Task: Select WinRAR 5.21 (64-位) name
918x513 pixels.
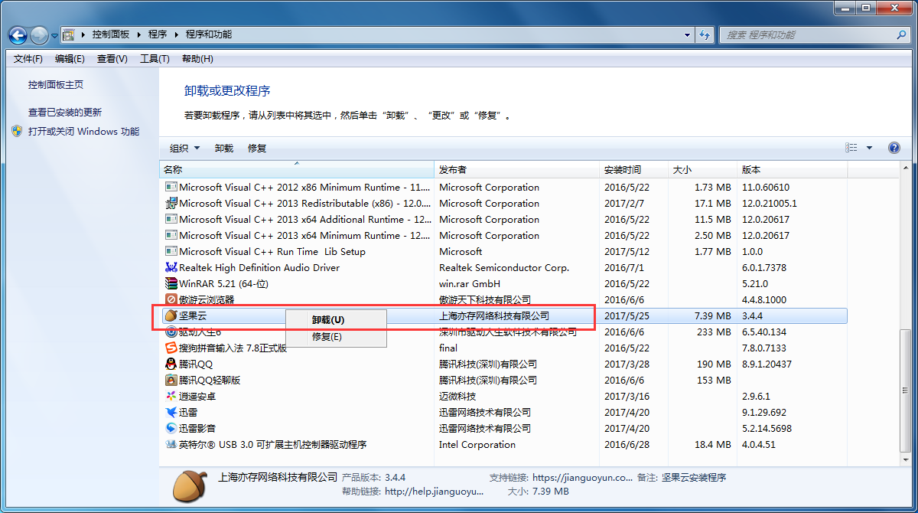Action: coord(222,283)
